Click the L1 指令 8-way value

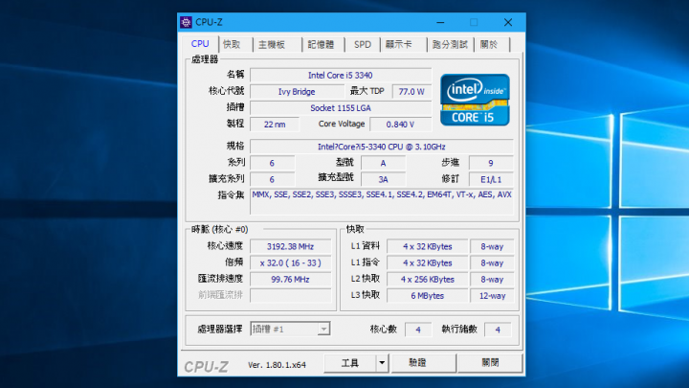pos(492,262)
